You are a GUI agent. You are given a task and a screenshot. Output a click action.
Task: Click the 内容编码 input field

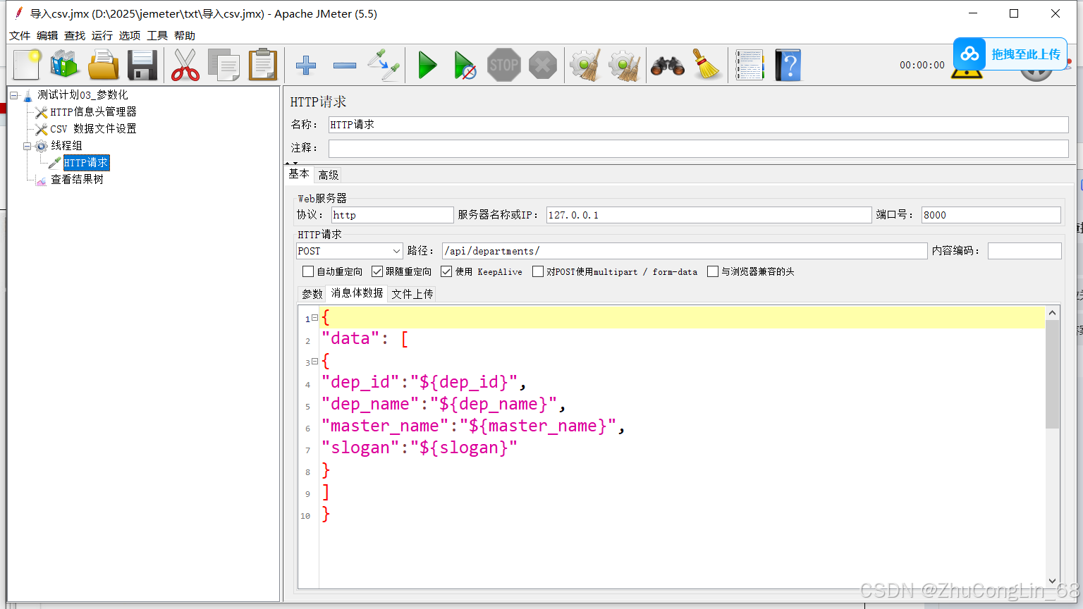(1024, 251)
